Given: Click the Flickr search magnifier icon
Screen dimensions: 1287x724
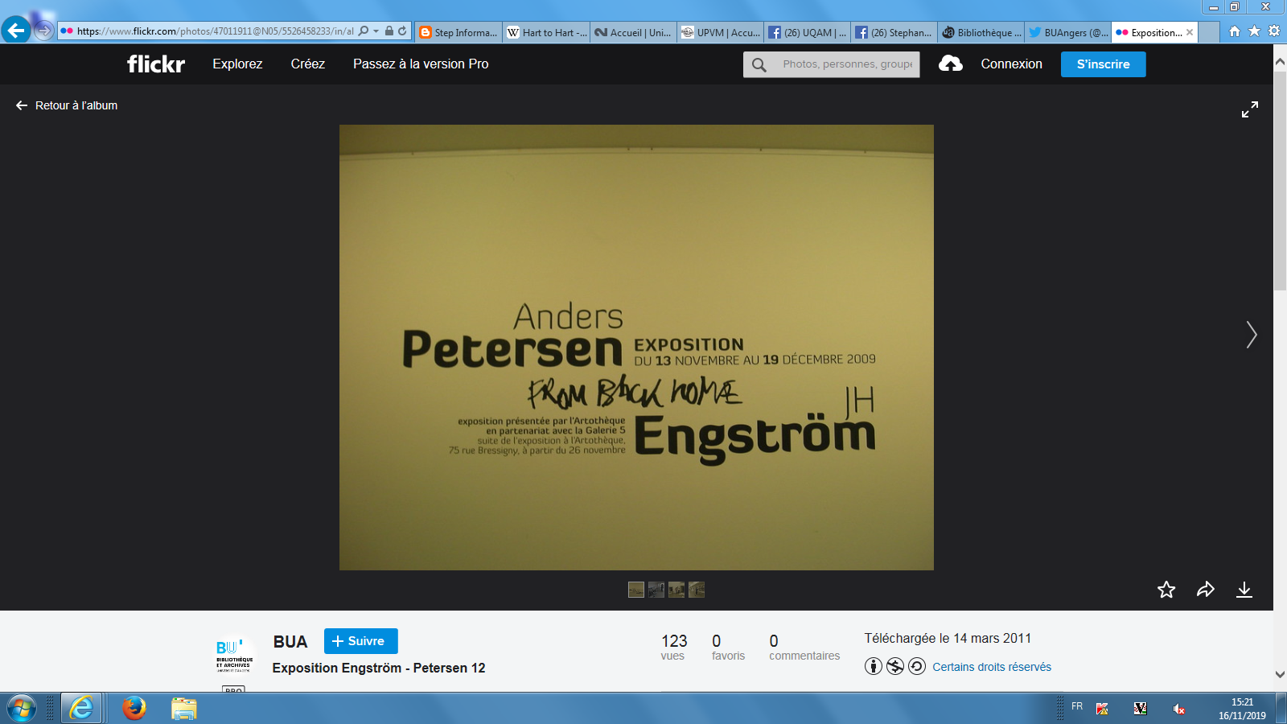Looking at the screenshot, I should click(x=759, y=64).
